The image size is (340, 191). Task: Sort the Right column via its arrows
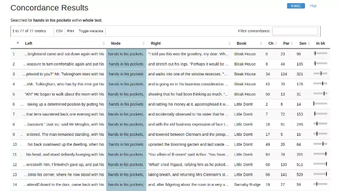point(229,44)
